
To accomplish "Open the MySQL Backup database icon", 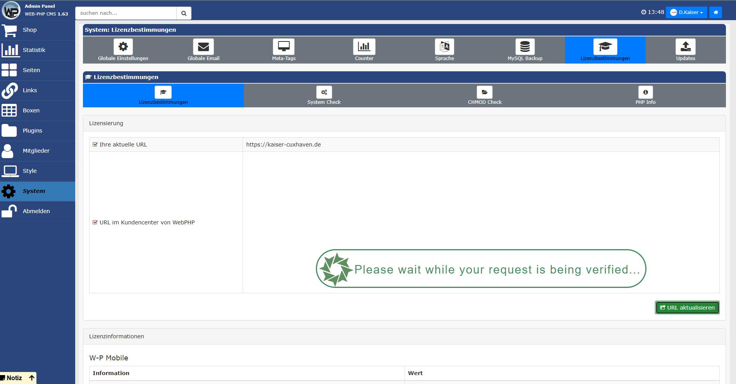I will tap(525, 47).
